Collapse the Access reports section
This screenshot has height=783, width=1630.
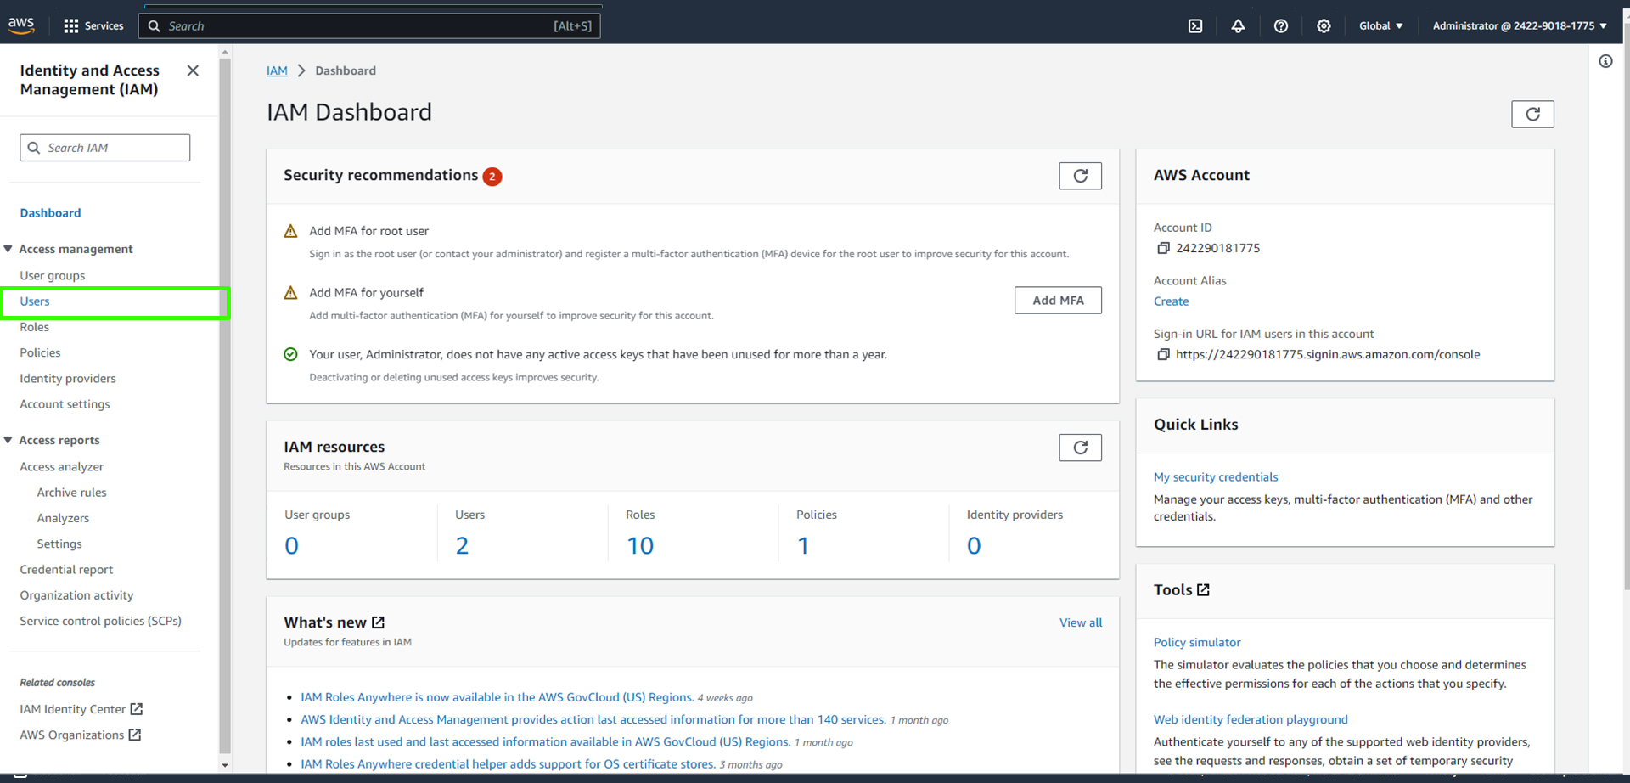pos(8,440)
